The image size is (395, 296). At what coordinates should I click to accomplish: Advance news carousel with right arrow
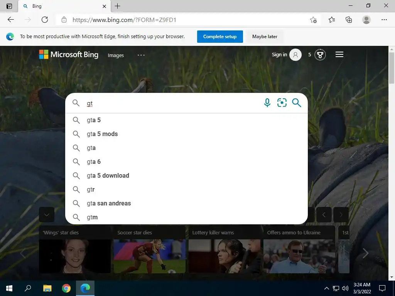[365, 253]
